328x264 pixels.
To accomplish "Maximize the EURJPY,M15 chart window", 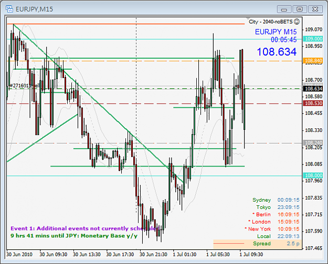I will click(x=299, y=9).
